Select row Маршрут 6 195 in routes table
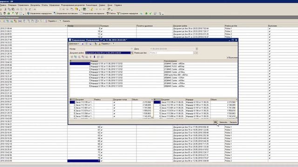The height and width of the screenshot is (167, 298). pos(153,75)
